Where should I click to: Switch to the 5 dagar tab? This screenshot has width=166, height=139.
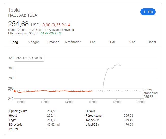(33, 42)
